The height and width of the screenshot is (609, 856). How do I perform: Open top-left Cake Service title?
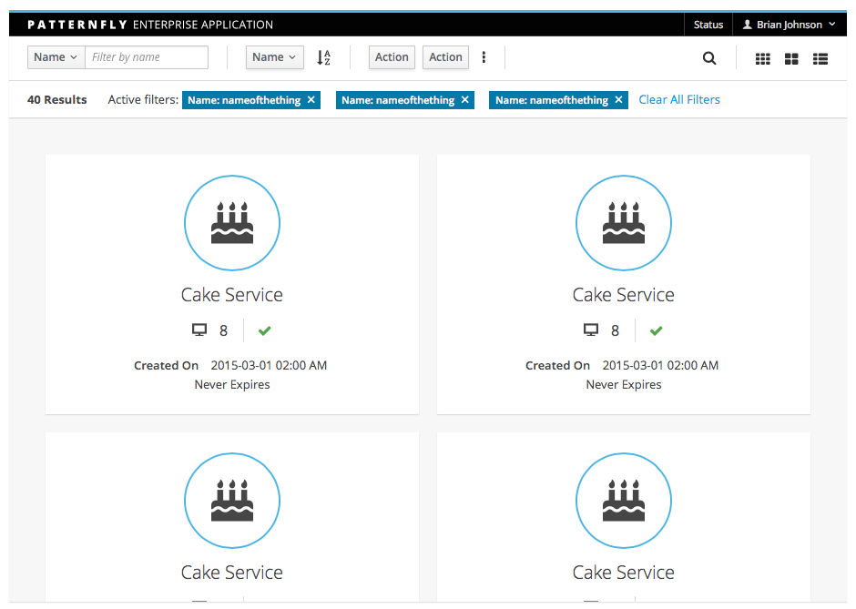(x=232, y=295)
